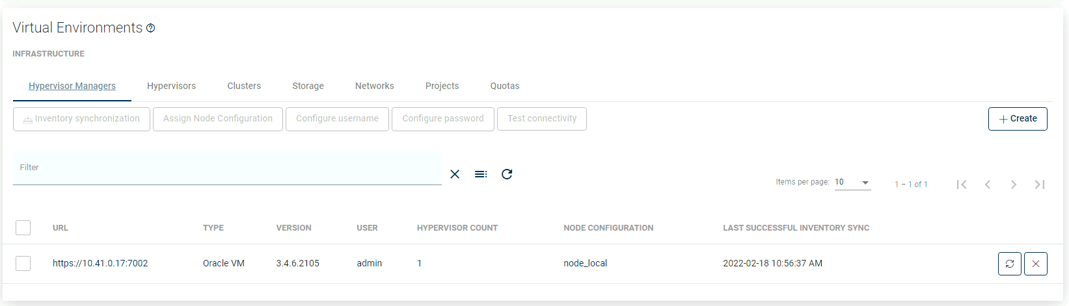
Task: Open the column list options icon
Action: coord(481,174)
